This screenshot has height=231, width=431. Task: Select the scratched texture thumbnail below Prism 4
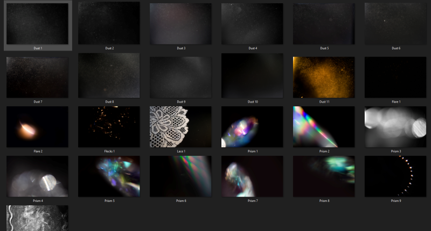point(37,218)
